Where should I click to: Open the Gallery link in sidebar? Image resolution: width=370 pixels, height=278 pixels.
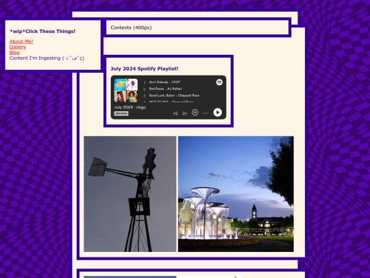(18, 47)
